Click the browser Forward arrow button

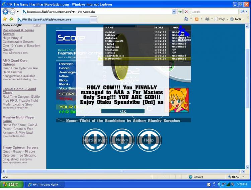point(12,11)
